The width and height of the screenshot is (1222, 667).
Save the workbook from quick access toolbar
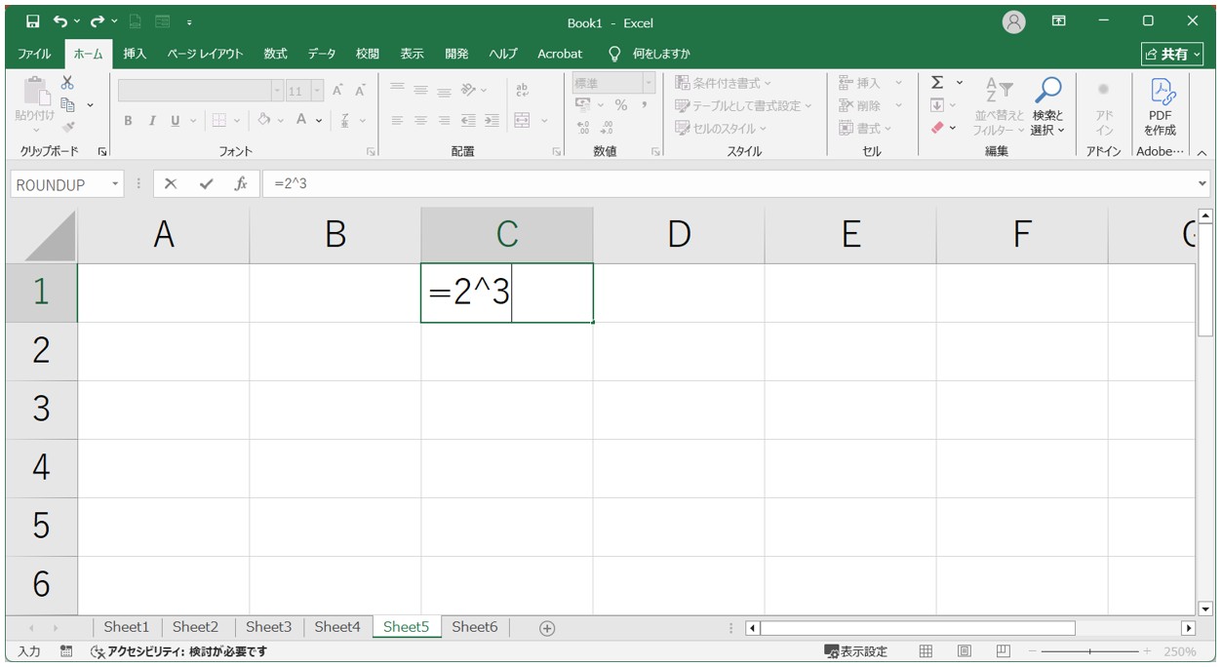tap(33, 21)
